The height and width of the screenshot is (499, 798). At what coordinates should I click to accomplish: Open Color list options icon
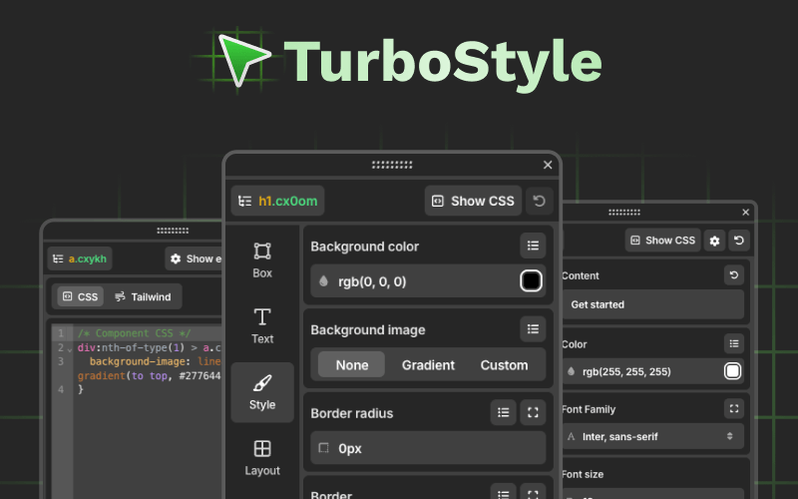(x=734, y=343)
